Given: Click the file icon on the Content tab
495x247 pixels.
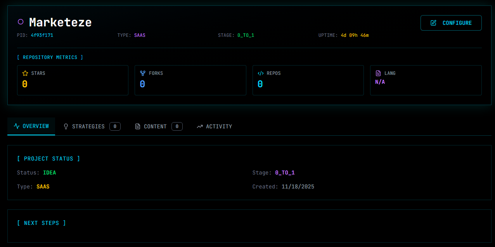Looking at the screenshot, I should (x=138, y=126).
